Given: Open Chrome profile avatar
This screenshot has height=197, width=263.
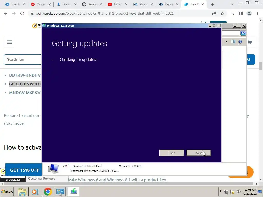Looking at the screenshot, I should 249,13.
